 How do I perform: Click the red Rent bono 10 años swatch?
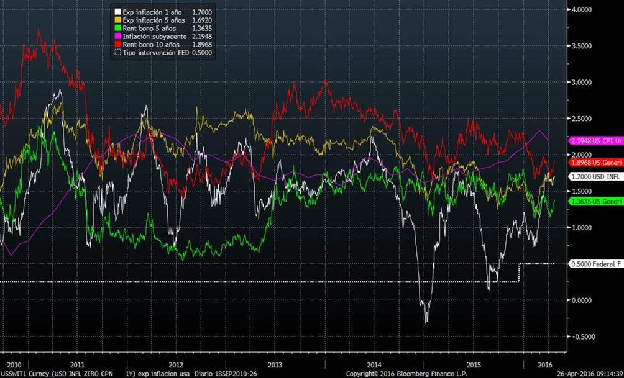click(x=117, y=45)
